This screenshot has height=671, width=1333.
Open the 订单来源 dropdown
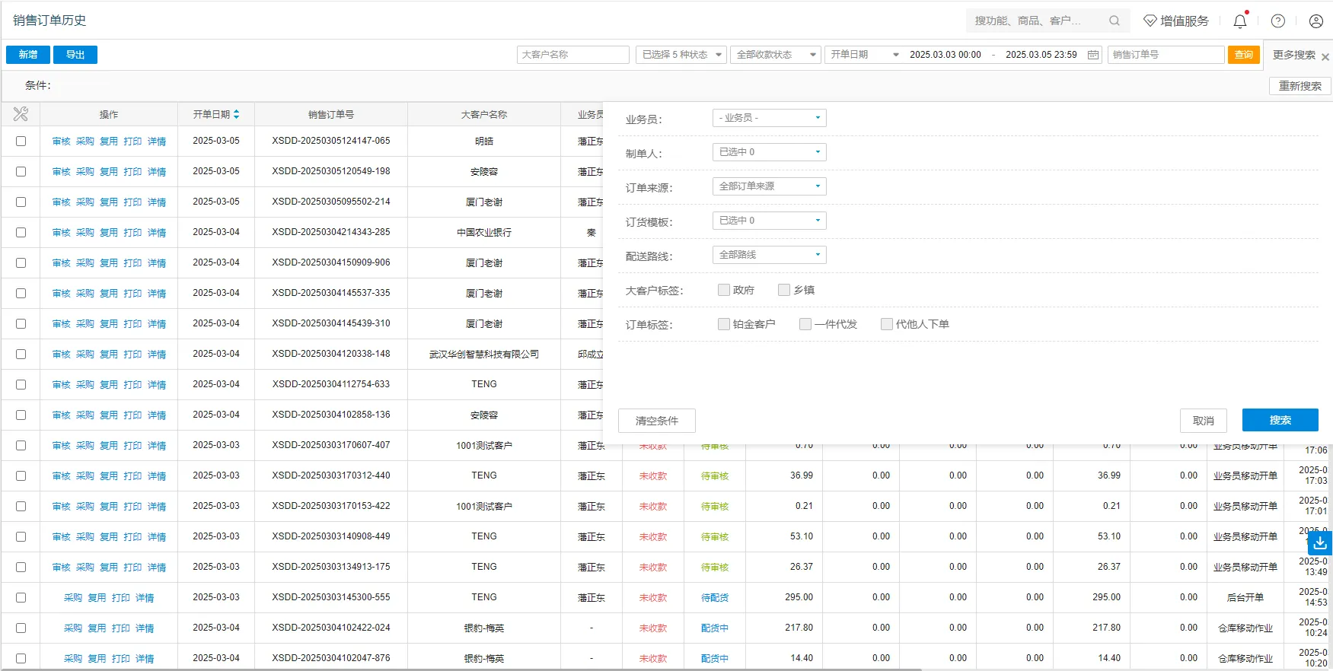[x=769, y=186]
